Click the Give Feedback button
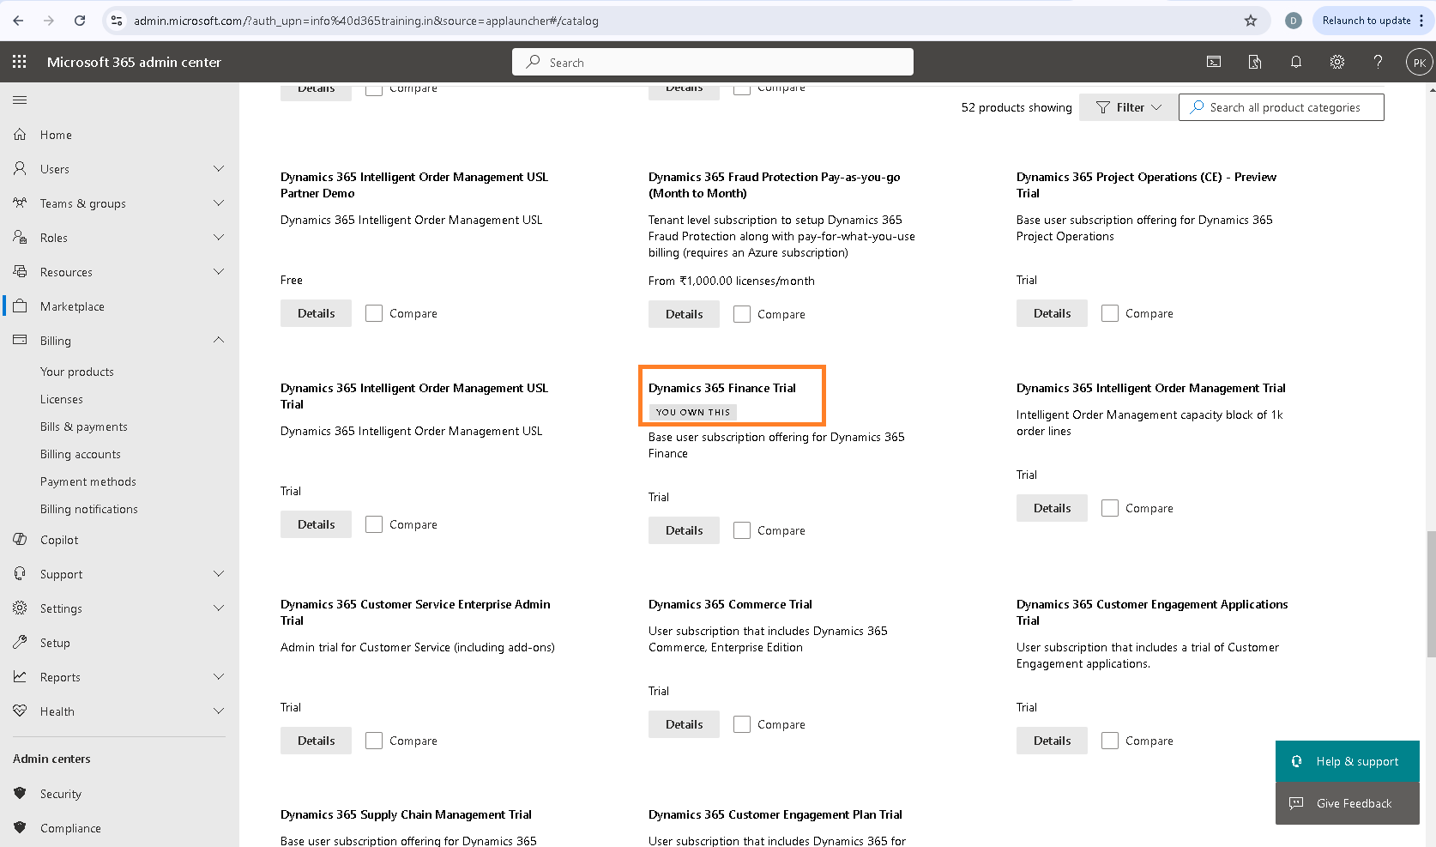The image size is (1436, 847). (1347, 803)
